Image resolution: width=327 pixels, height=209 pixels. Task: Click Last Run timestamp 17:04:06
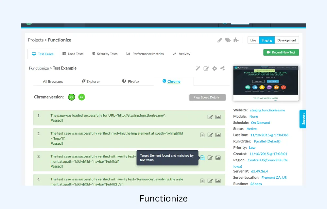(x=269, y=135)
